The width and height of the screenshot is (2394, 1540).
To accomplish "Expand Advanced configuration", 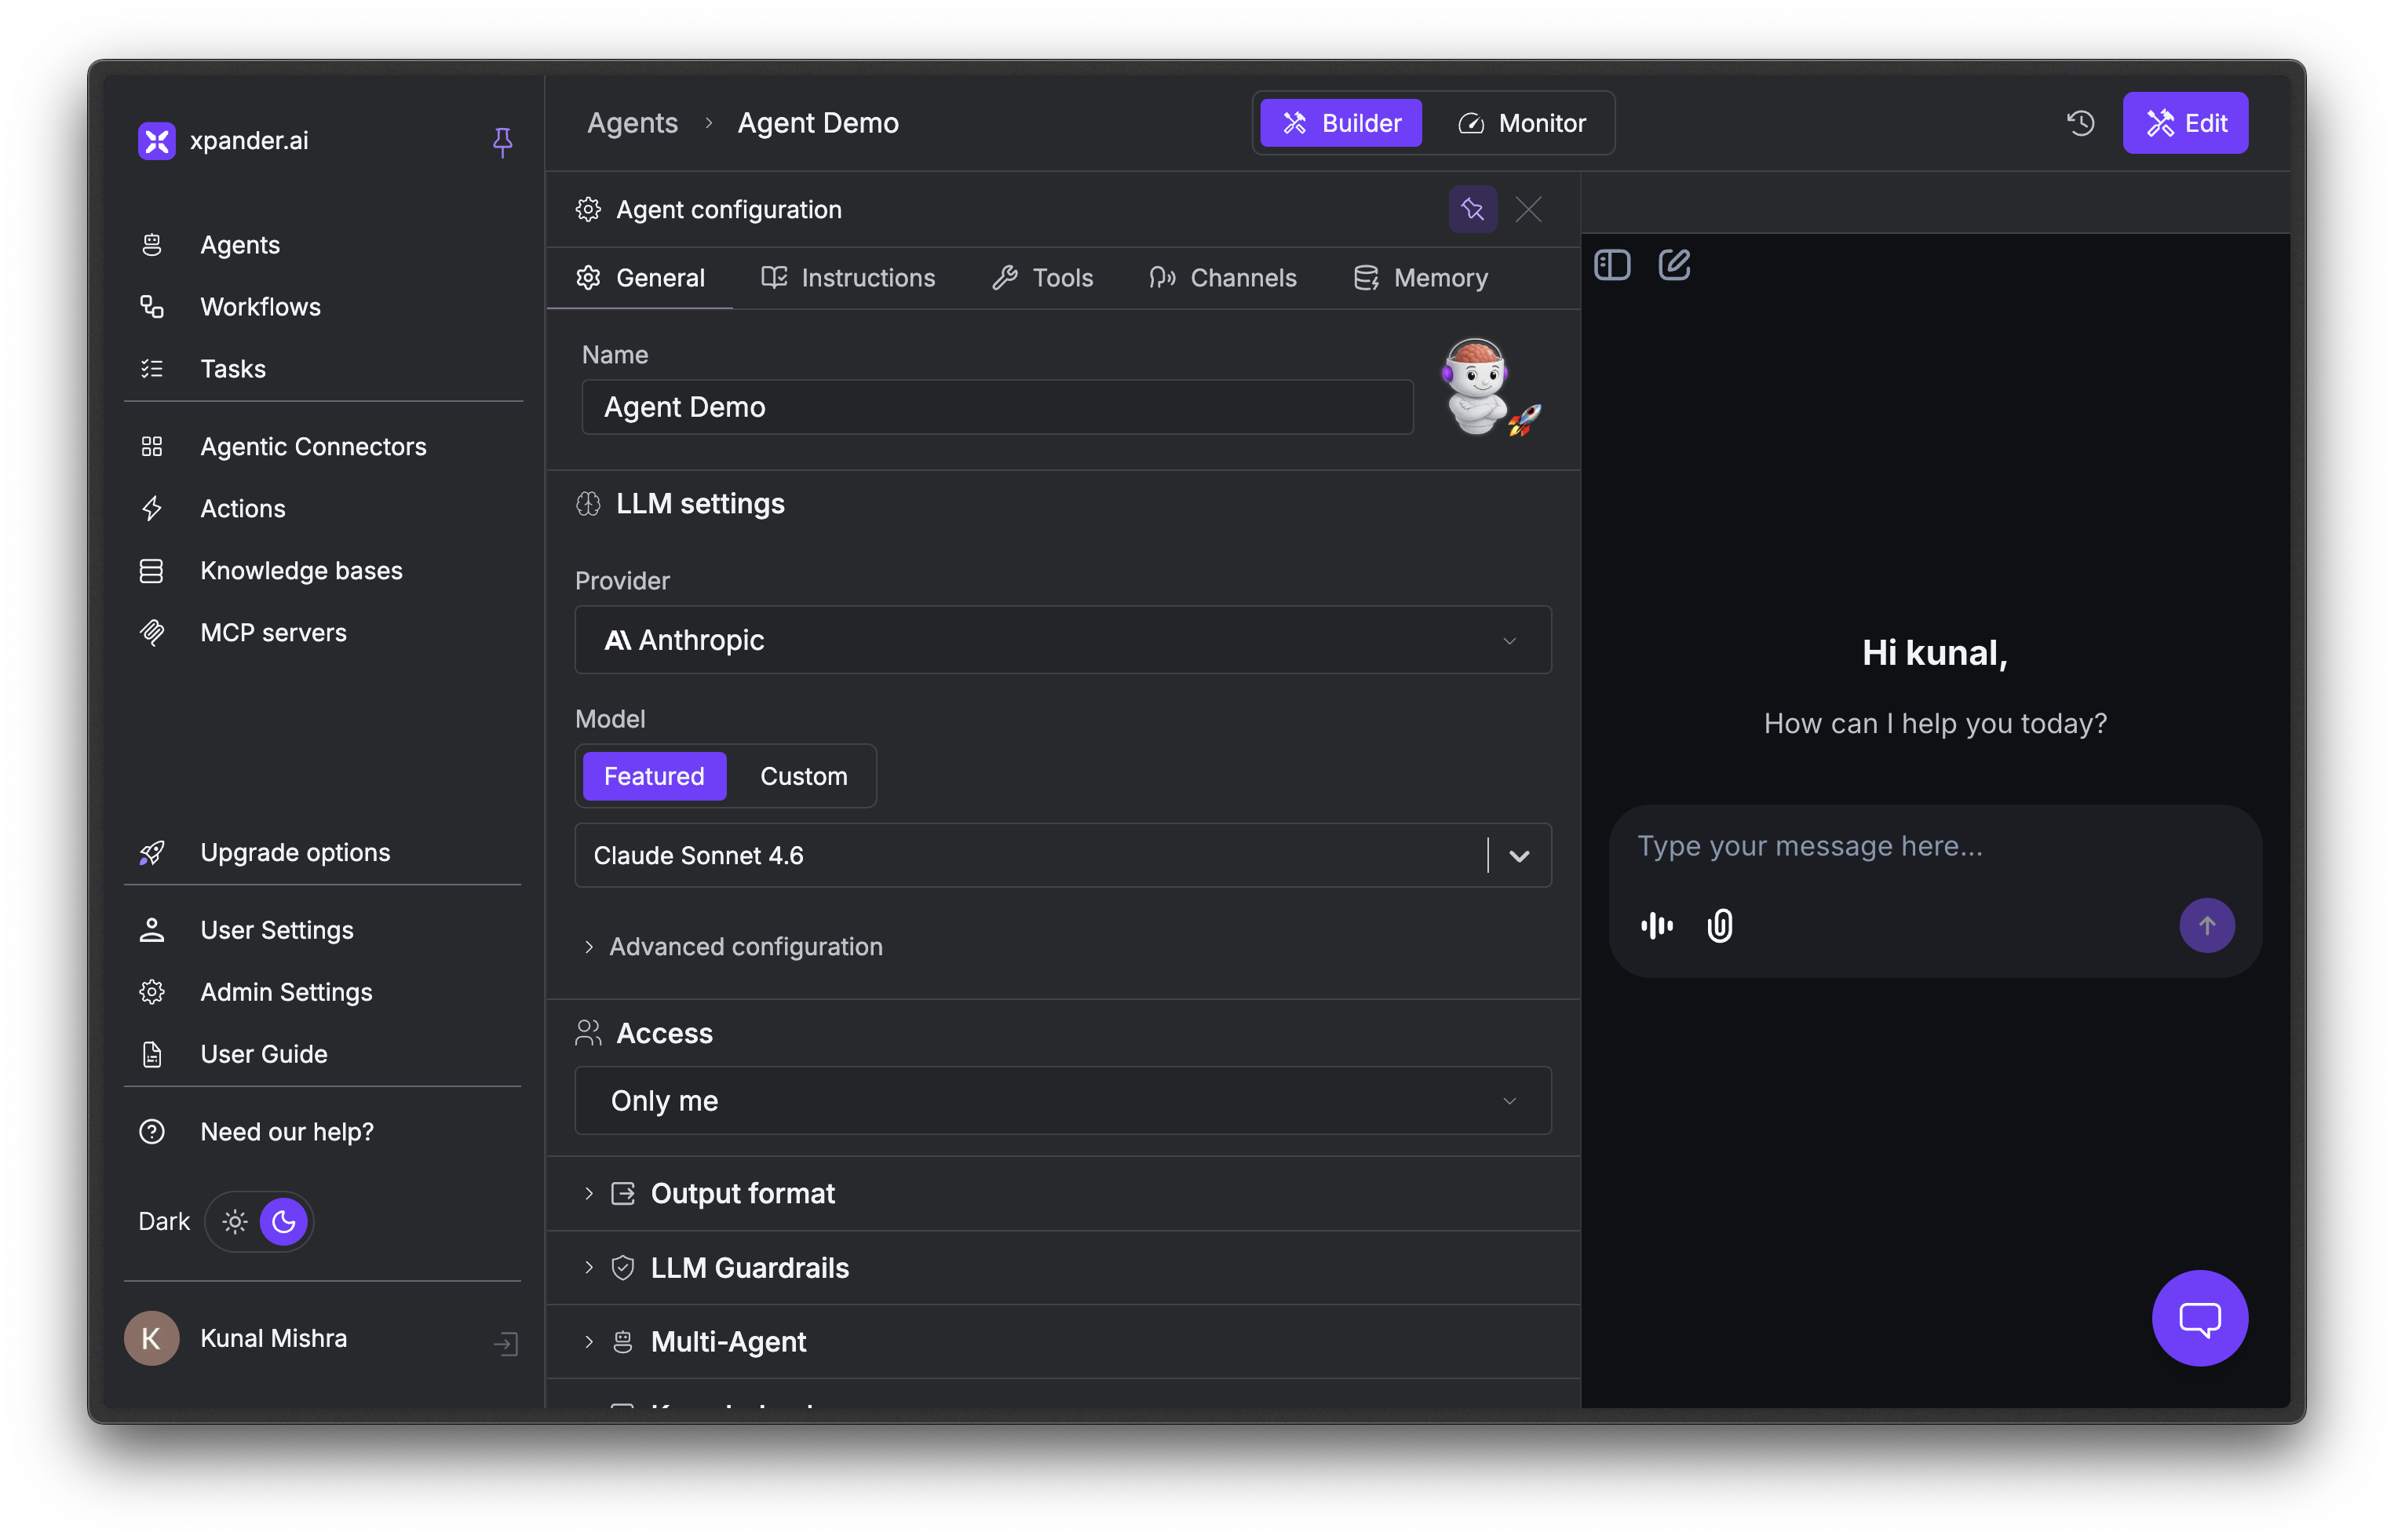I will tap(746, 946).
